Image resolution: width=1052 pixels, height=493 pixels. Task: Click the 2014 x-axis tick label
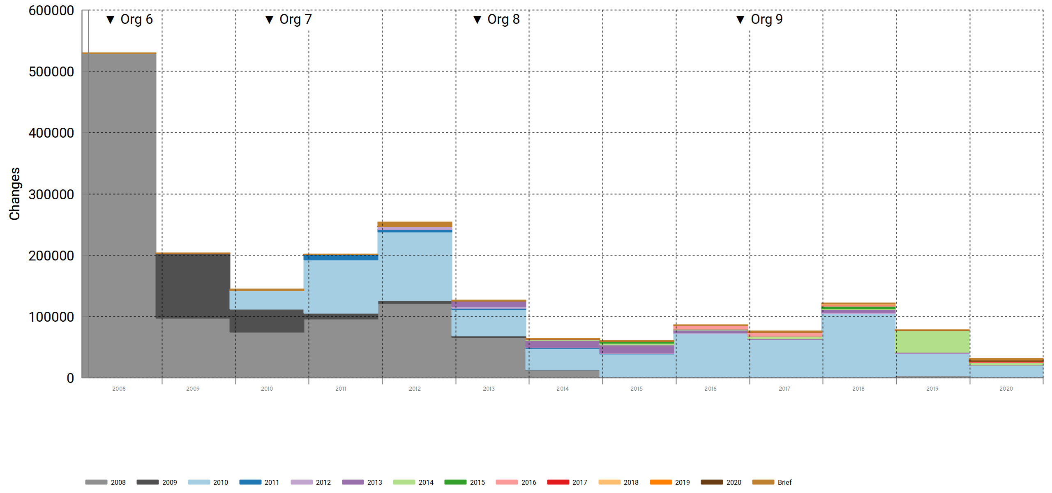coord(563,389)
